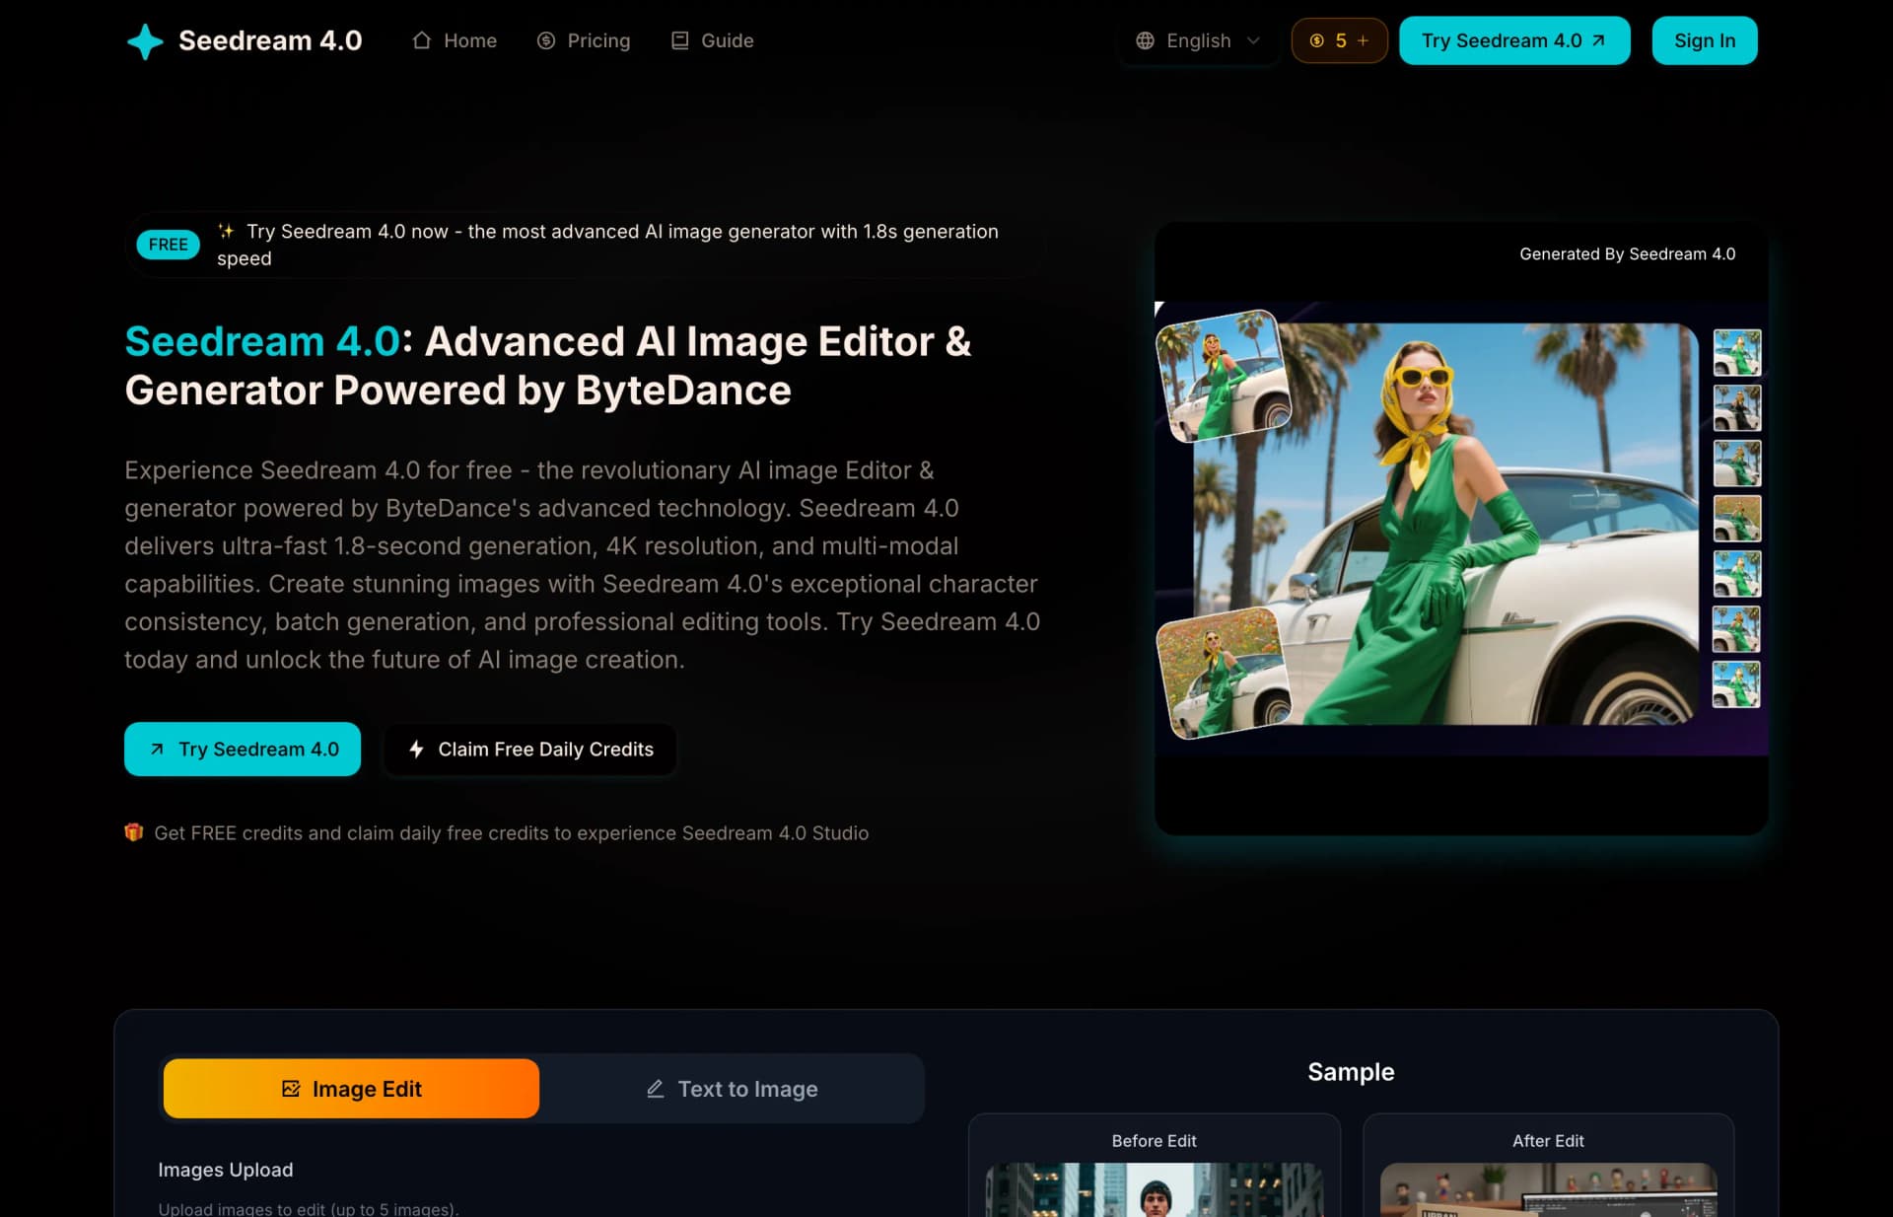Click the book icon next to Guide

pos(678,40)
